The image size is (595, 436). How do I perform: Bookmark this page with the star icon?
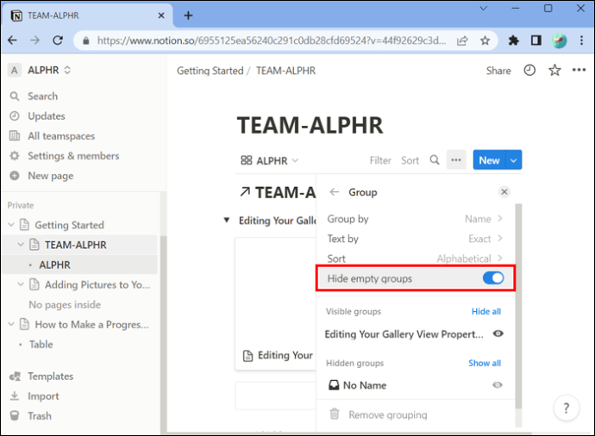click(485, 40)
